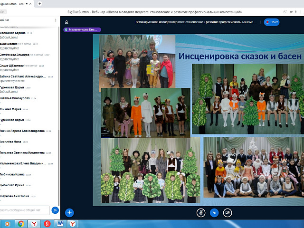The width and height of the screenshot is (304, 228).
Task: Open a new browser tab
Action: point(39,3)
